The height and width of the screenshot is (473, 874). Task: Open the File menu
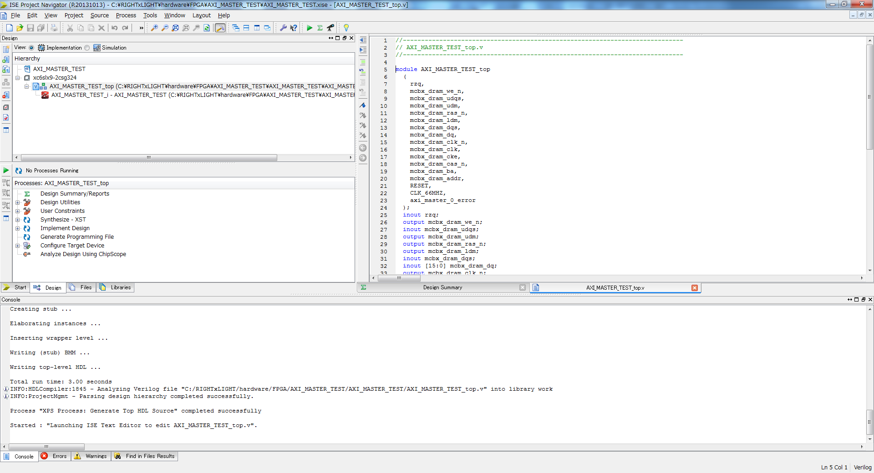click(15, 15)
